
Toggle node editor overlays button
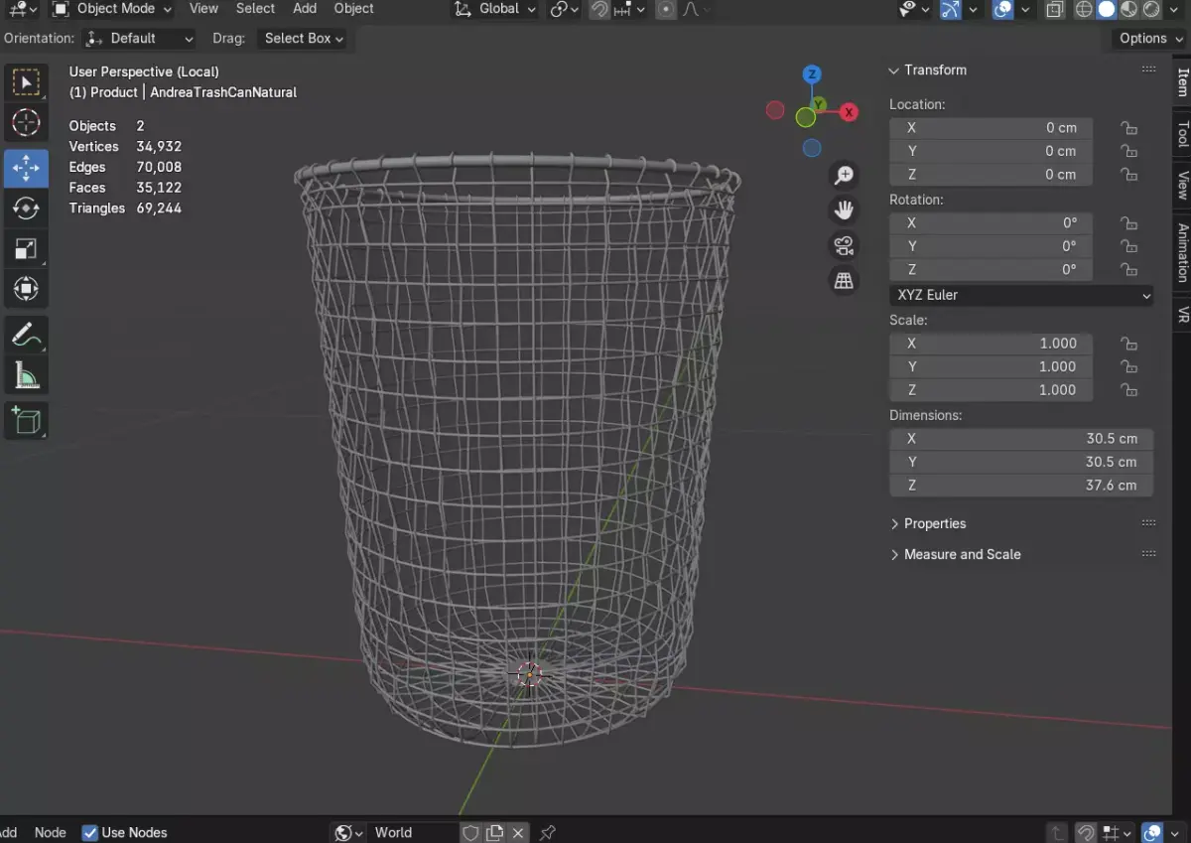1152,832
